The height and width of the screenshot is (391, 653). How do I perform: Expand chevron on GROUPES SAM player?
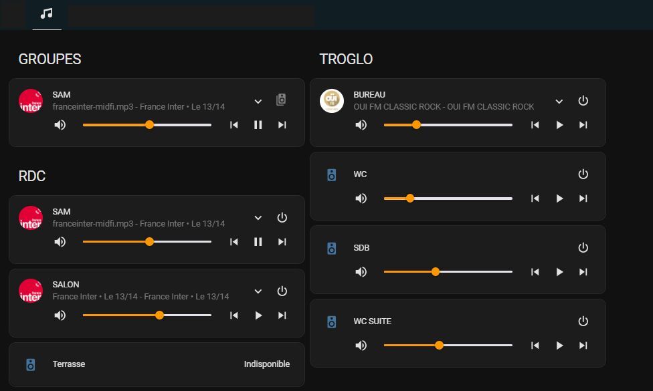(x=258, y=102)
